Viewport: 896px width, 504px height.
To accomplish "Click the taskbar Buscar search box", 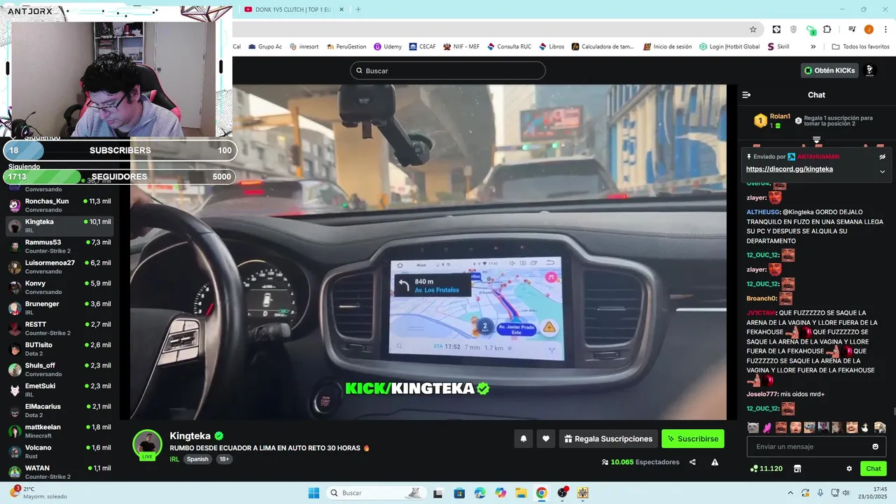I will pos(377,493).
